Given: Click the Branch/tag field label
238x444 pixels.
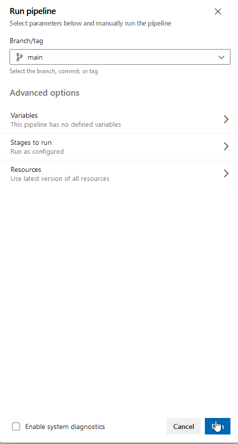Looking at the screenshot, I should pyautogui.click(x=27, y=41).
